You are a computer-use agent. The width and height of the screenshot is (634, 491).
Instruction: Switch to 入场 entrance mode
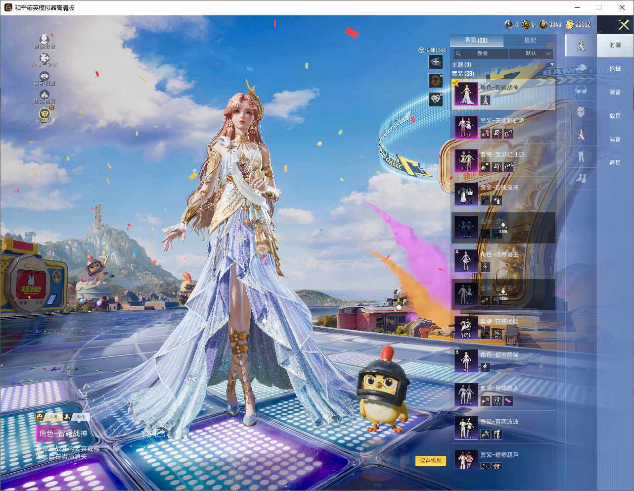point(49,417)
